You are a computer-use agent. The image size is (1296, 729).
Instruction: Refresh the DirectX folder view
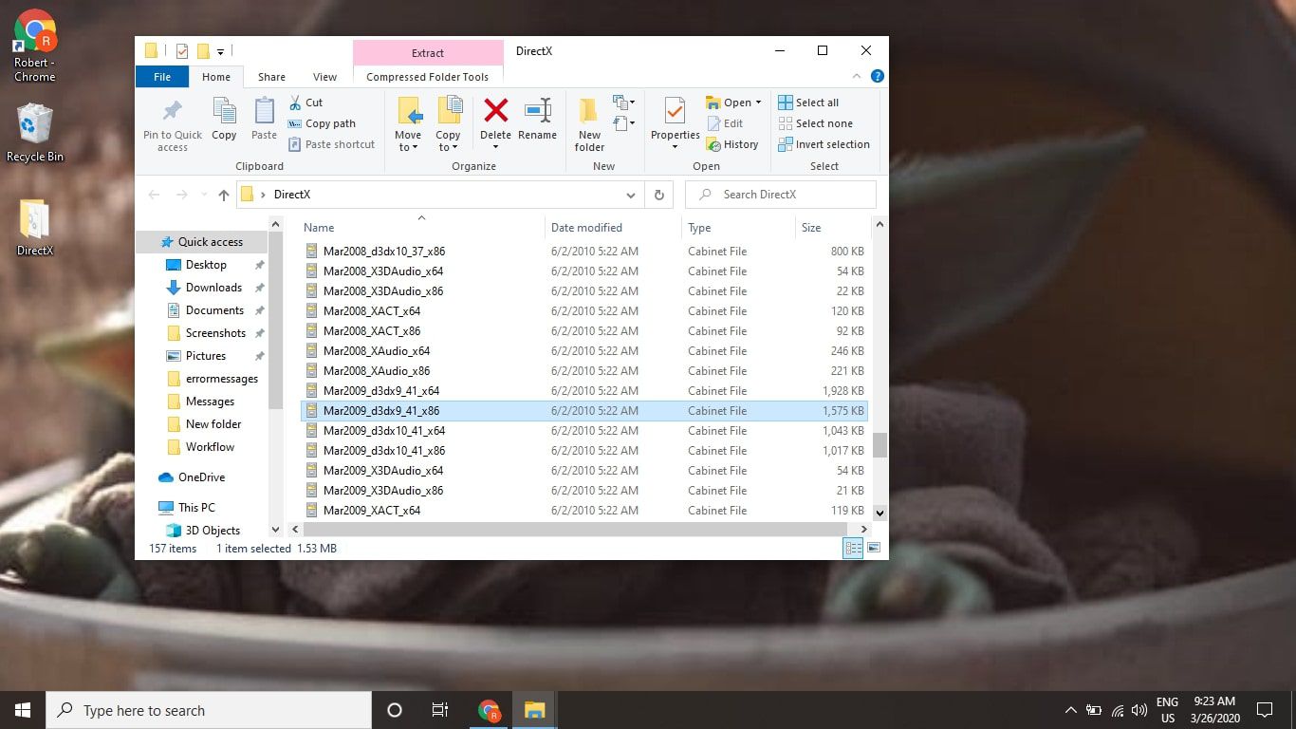(658, 195)
